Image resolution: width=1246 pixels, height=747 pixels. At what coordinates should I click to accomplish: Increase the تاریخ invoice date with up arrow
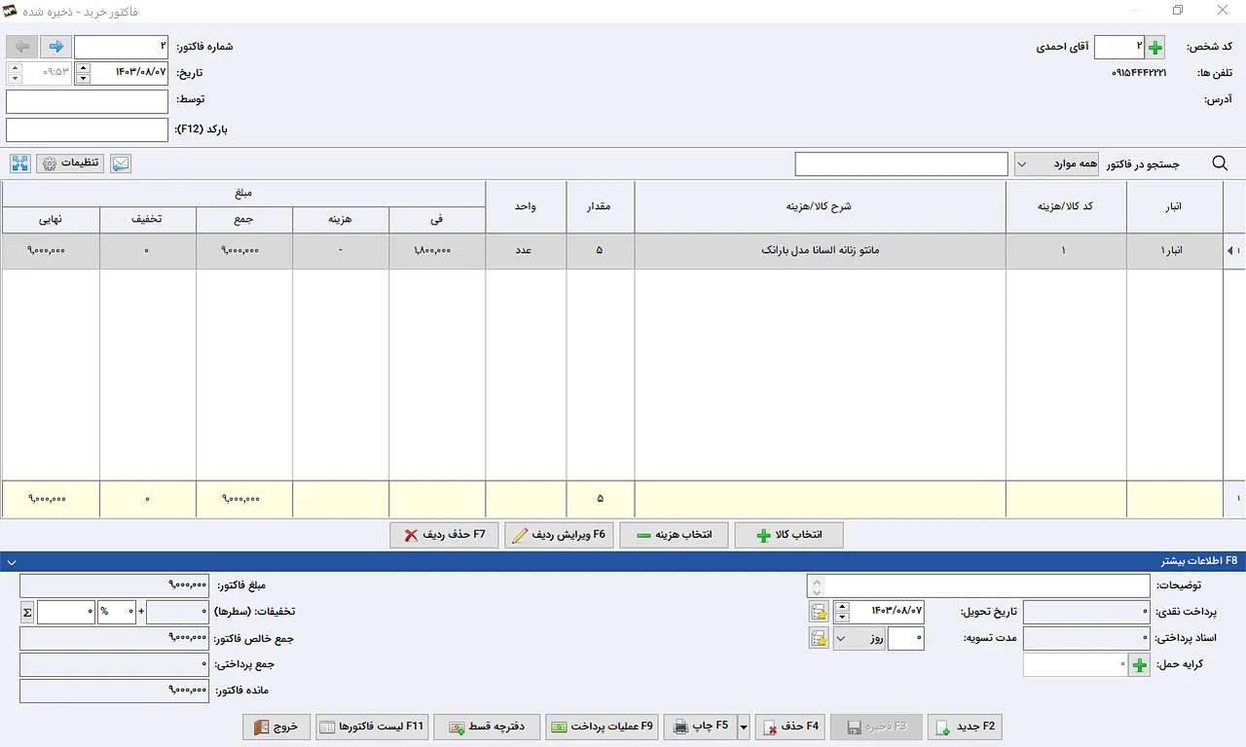point(83,68)
